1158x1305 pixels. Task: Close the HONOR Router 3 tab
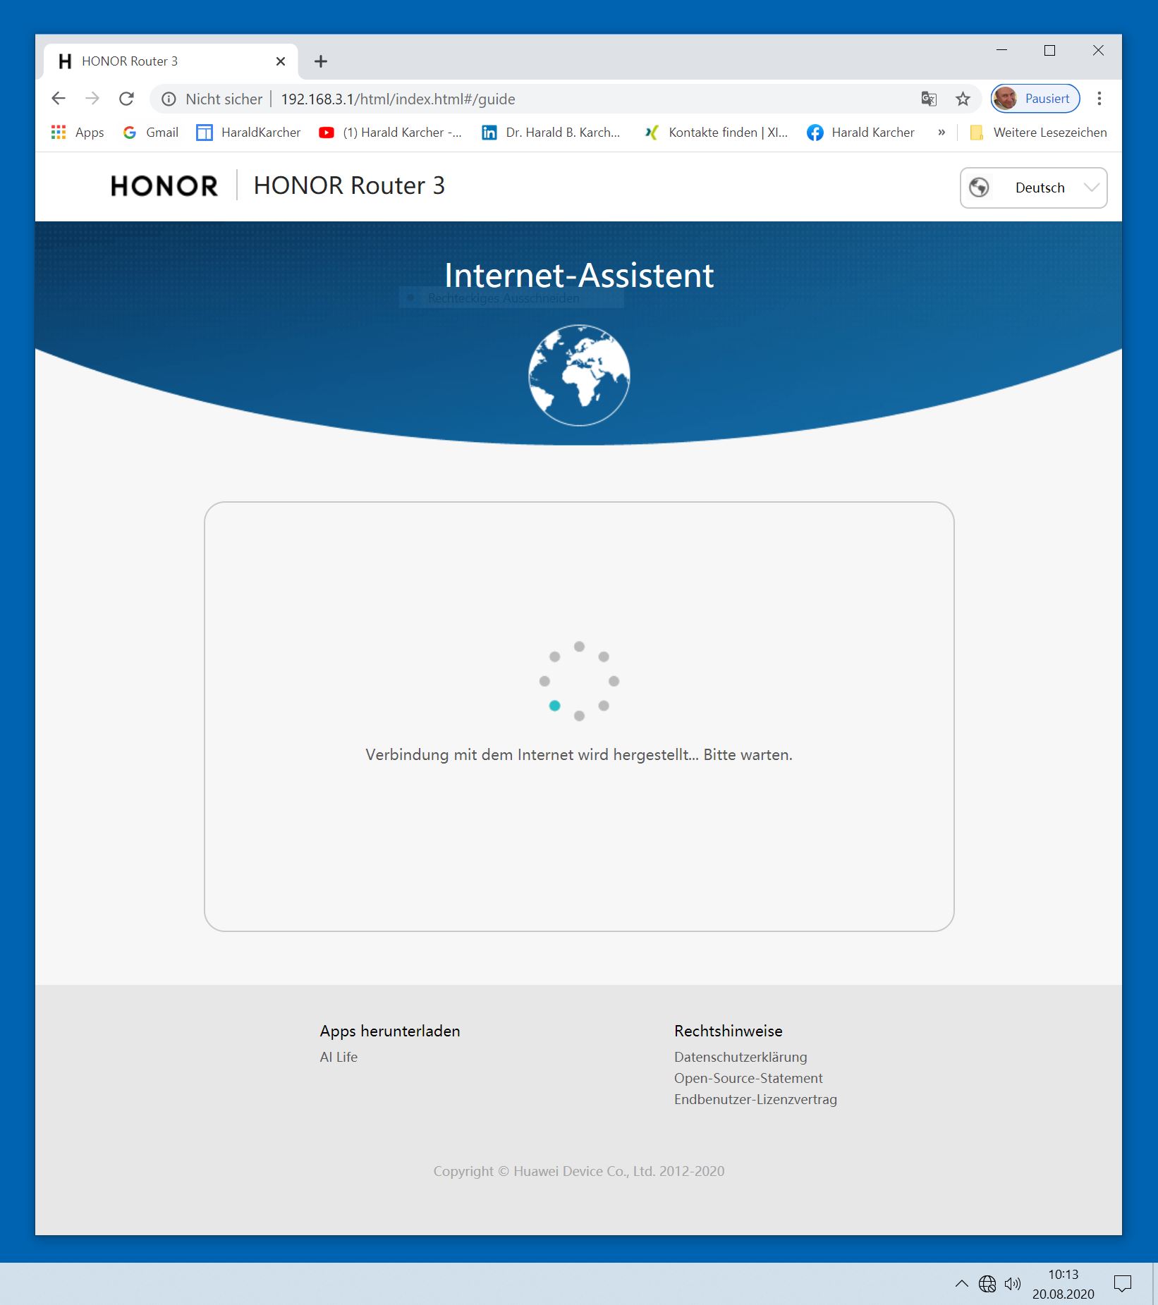[x=281, y=61]
